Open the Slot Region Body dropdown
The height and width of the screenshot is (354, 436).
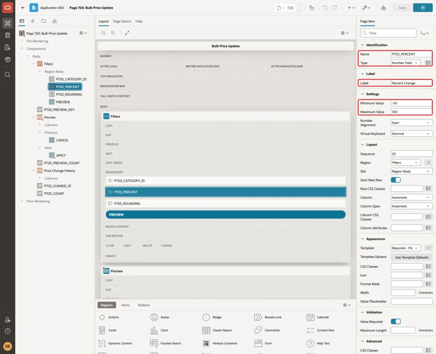(412, 171)
